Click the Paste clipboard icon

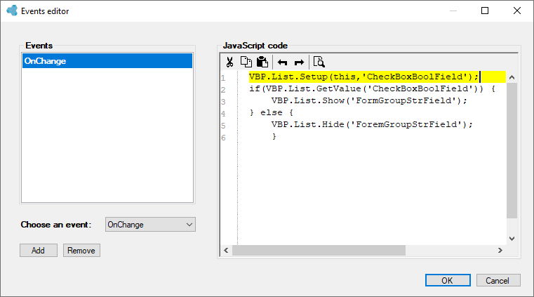[x=262, y=62]
